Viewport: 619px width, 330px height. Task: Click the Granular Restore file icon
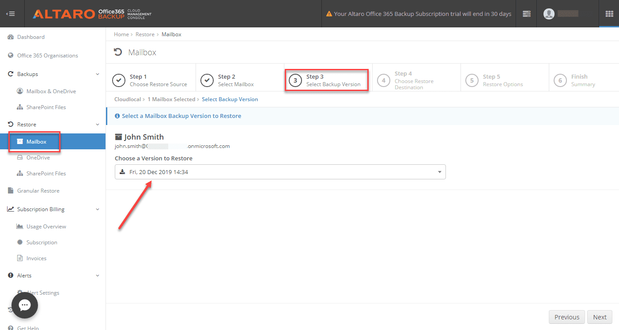coord(11,191)
